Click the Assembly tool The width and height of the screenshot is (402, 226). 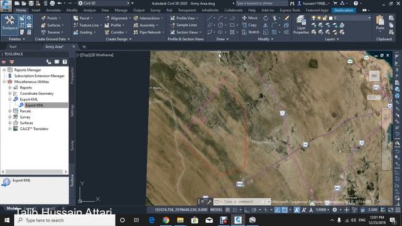pyautogui.click(x=146, y=25)
